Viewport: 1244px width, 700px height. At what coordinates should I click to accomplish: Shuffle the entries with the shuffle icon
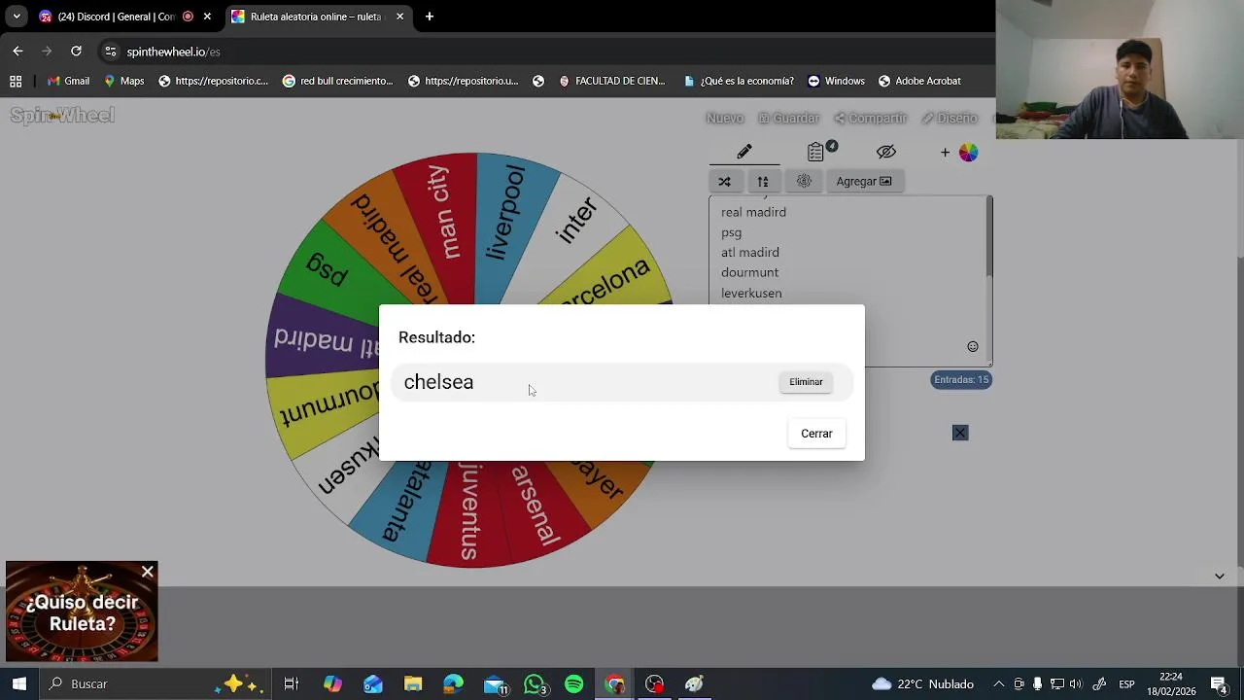coord(724,181)
